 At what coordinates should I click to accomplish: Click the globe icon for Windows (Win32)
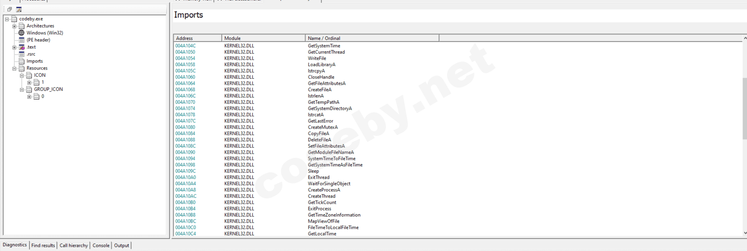click(21, 33)
